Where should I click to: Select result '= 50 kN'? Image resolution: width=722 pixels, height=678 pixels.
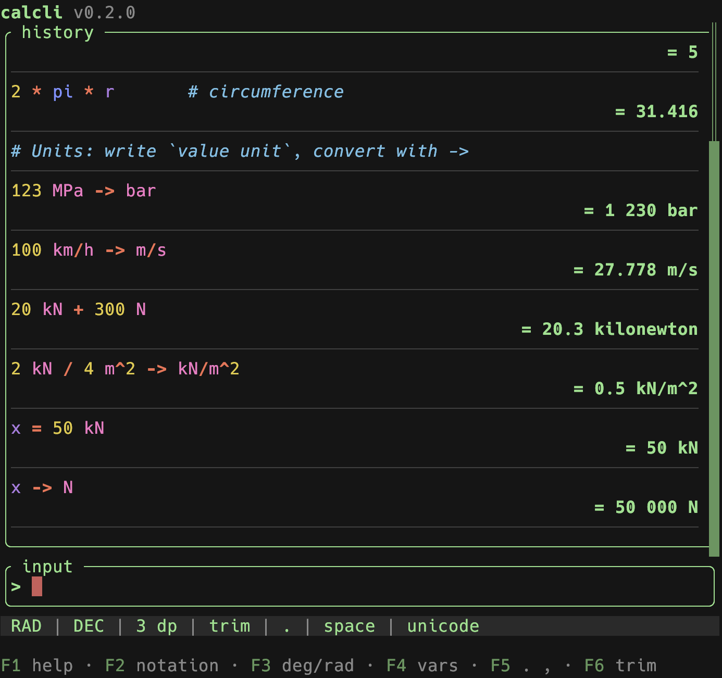coord(662,448)
